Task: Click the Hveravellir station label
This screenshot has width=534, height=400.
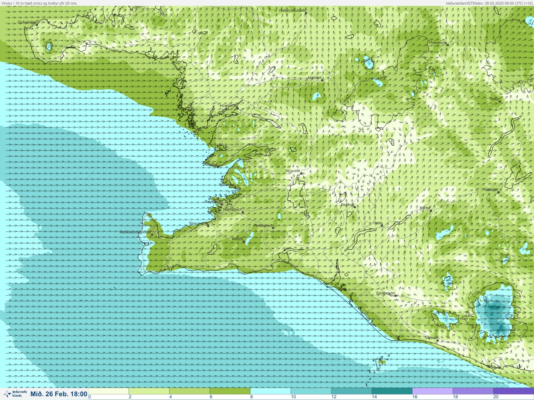Action: coord(438,42)
